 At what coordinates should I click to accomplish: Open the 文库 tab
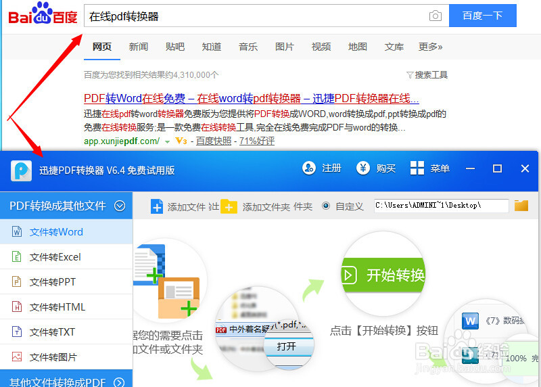pyautogui.click(x=394, y=47)
